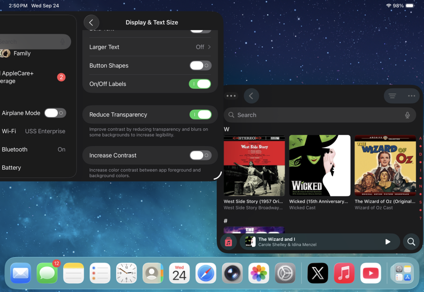Open the X app in dock

coord(318,273)
